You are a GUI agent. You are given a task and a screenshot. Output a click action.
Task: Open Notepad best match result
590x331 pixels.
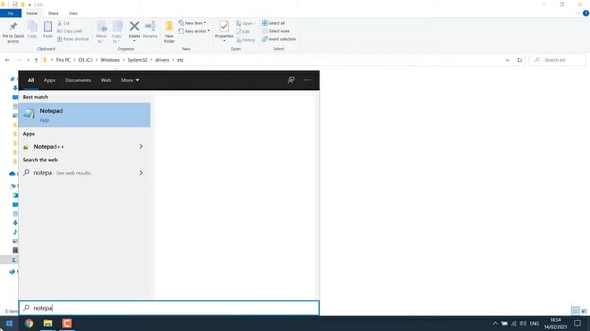[85, 115]
